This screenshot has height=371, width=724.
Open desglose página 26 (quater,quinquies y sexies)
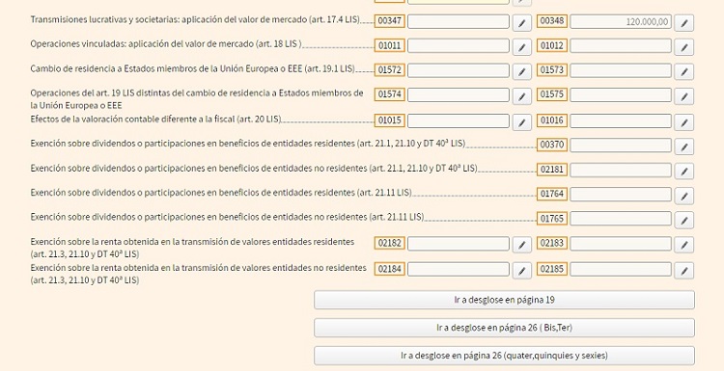pos(504,356)
